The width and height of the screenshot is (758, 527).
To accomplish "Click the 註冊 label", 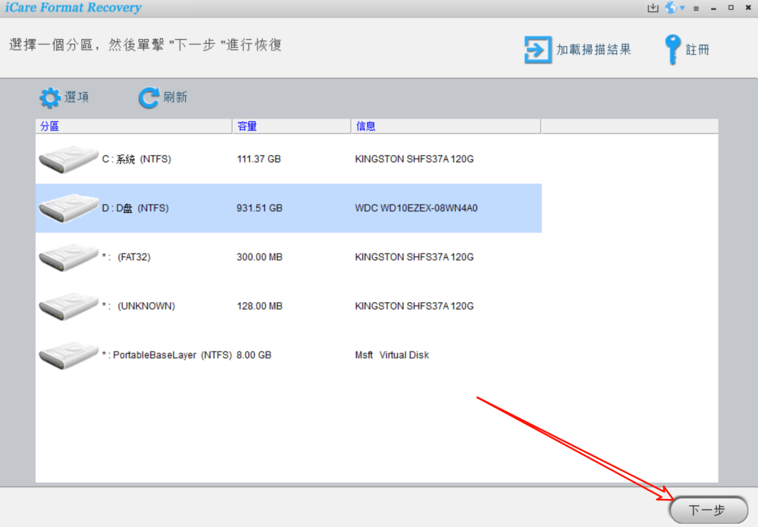I will 697,50.
